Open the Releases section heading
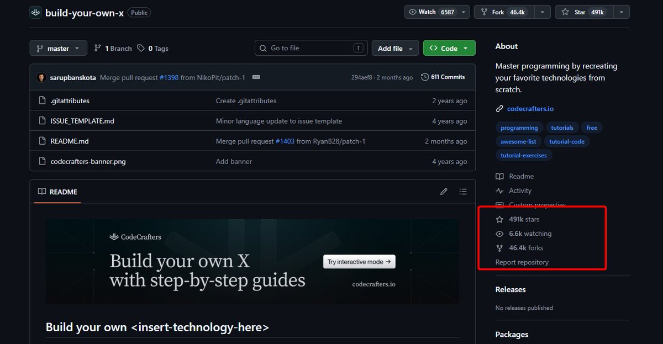Viewport: 663px width, 344px height. coord(511,289)
